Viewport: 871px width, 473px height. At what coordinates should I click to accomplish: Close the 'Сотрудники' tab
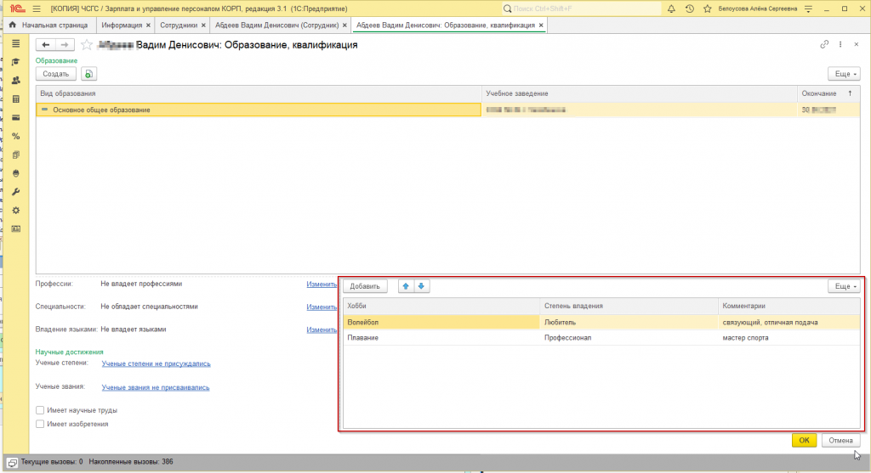pyautogui.click(x=203, y=25)
